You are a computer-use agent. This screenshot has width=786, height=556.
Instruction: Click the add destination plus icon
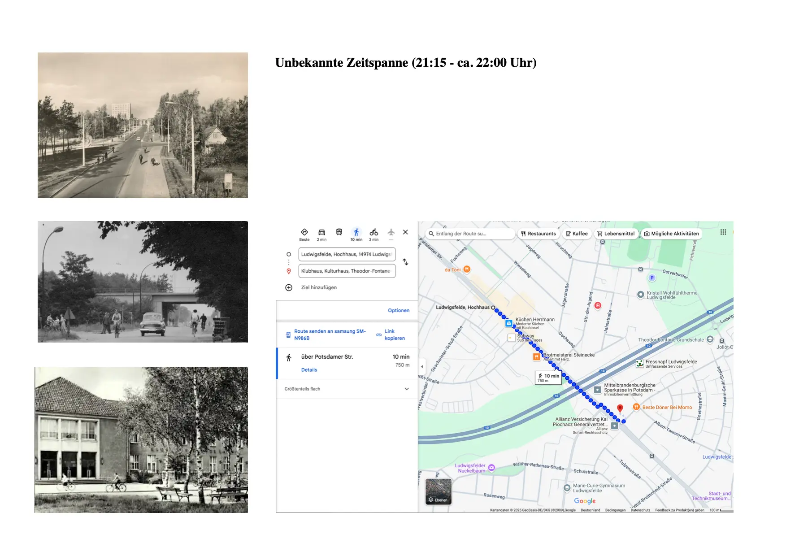coord(289,287)
